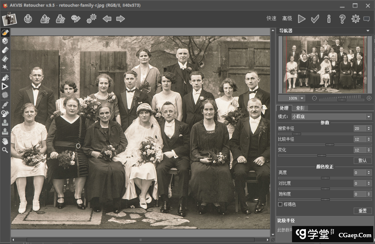Apply the result with the checkmark icon

(315, 19)
